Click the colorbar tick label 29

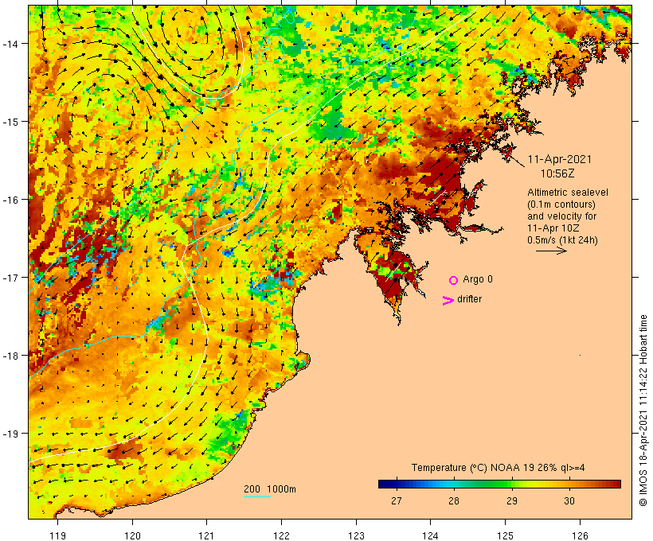512,501
